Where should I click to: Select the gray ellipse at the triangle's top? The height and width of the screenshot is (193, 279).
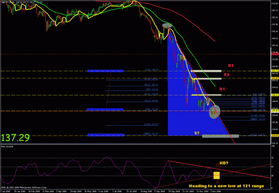click(167, 25)
